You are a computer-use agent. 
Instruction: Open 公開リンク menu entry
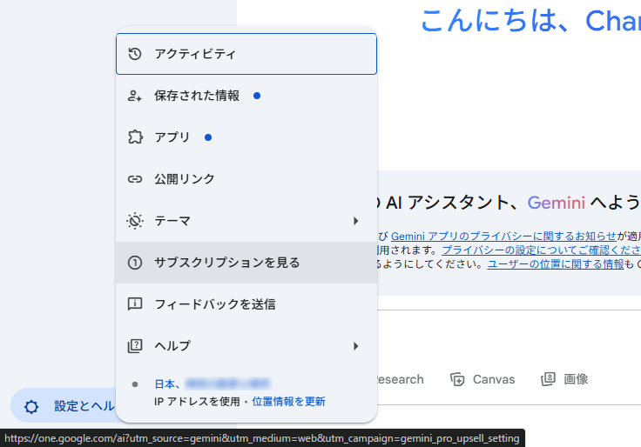pos(246,179)
